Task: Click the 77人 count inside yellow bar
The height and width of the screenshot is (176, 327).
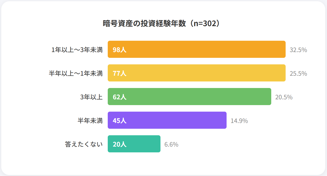Action: coord(120,73)
